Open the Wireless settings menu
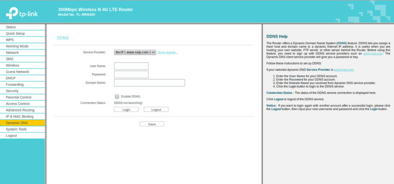Screen dimensions: 394x184 click(13, 65)
